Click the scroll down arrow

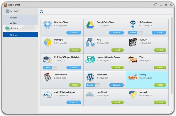pos(172,112)
